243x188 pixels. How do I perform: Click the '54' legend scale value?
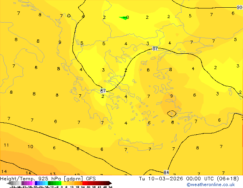click(110, 187)
